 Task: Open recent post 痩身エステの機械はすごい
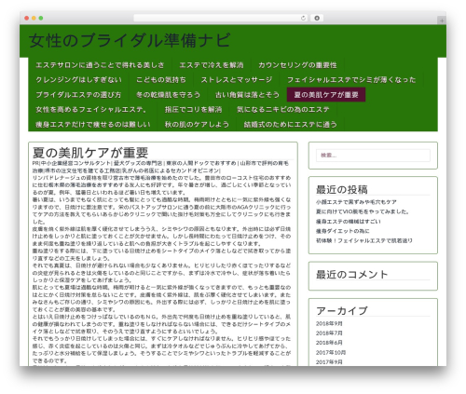click(349, 222)
